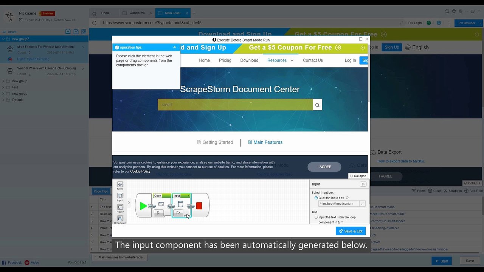This screenshot has height=272, width=484.
Task: Select the Input component in the components docker
Action: pos(120,197)
